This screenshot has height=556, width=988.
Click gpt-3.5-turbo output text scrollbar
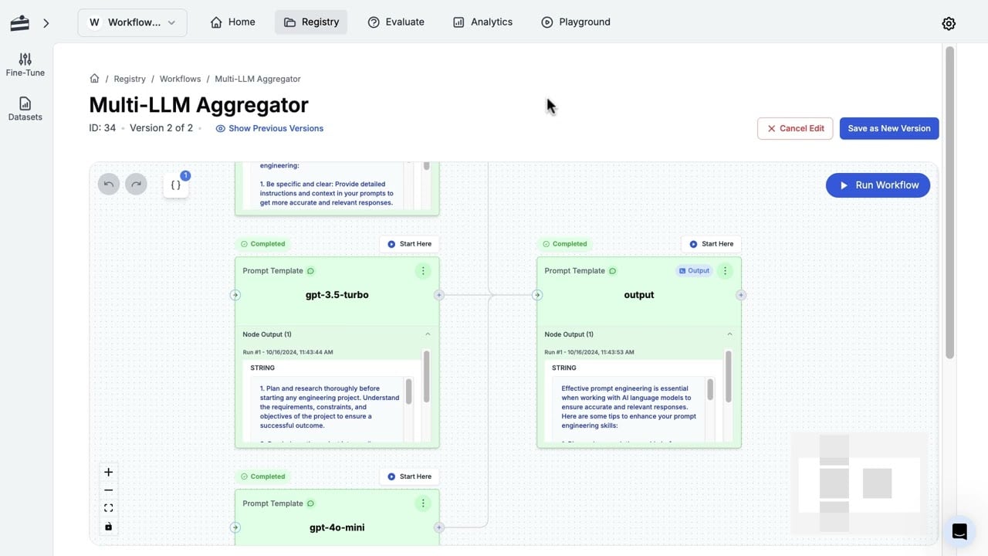pos(408,391)
